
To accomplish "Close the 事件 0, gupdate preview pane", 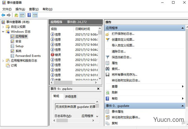I will (98, 89).
